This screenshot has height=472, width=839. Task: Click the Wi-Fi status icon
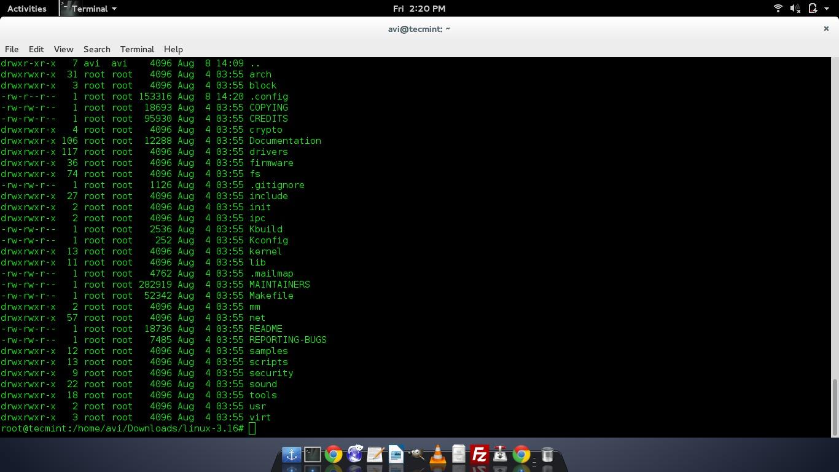[x=778, y=9]
